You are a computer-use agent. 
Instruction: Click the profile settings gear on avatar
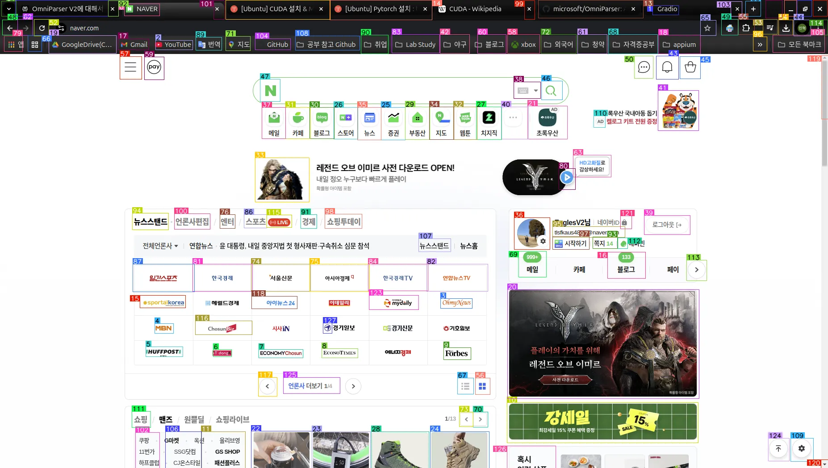[x=543, y=241]
